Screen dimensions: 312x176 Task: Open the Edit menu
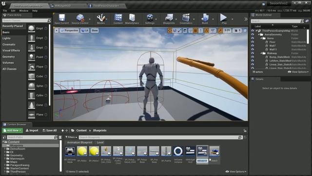pos(13,11)
